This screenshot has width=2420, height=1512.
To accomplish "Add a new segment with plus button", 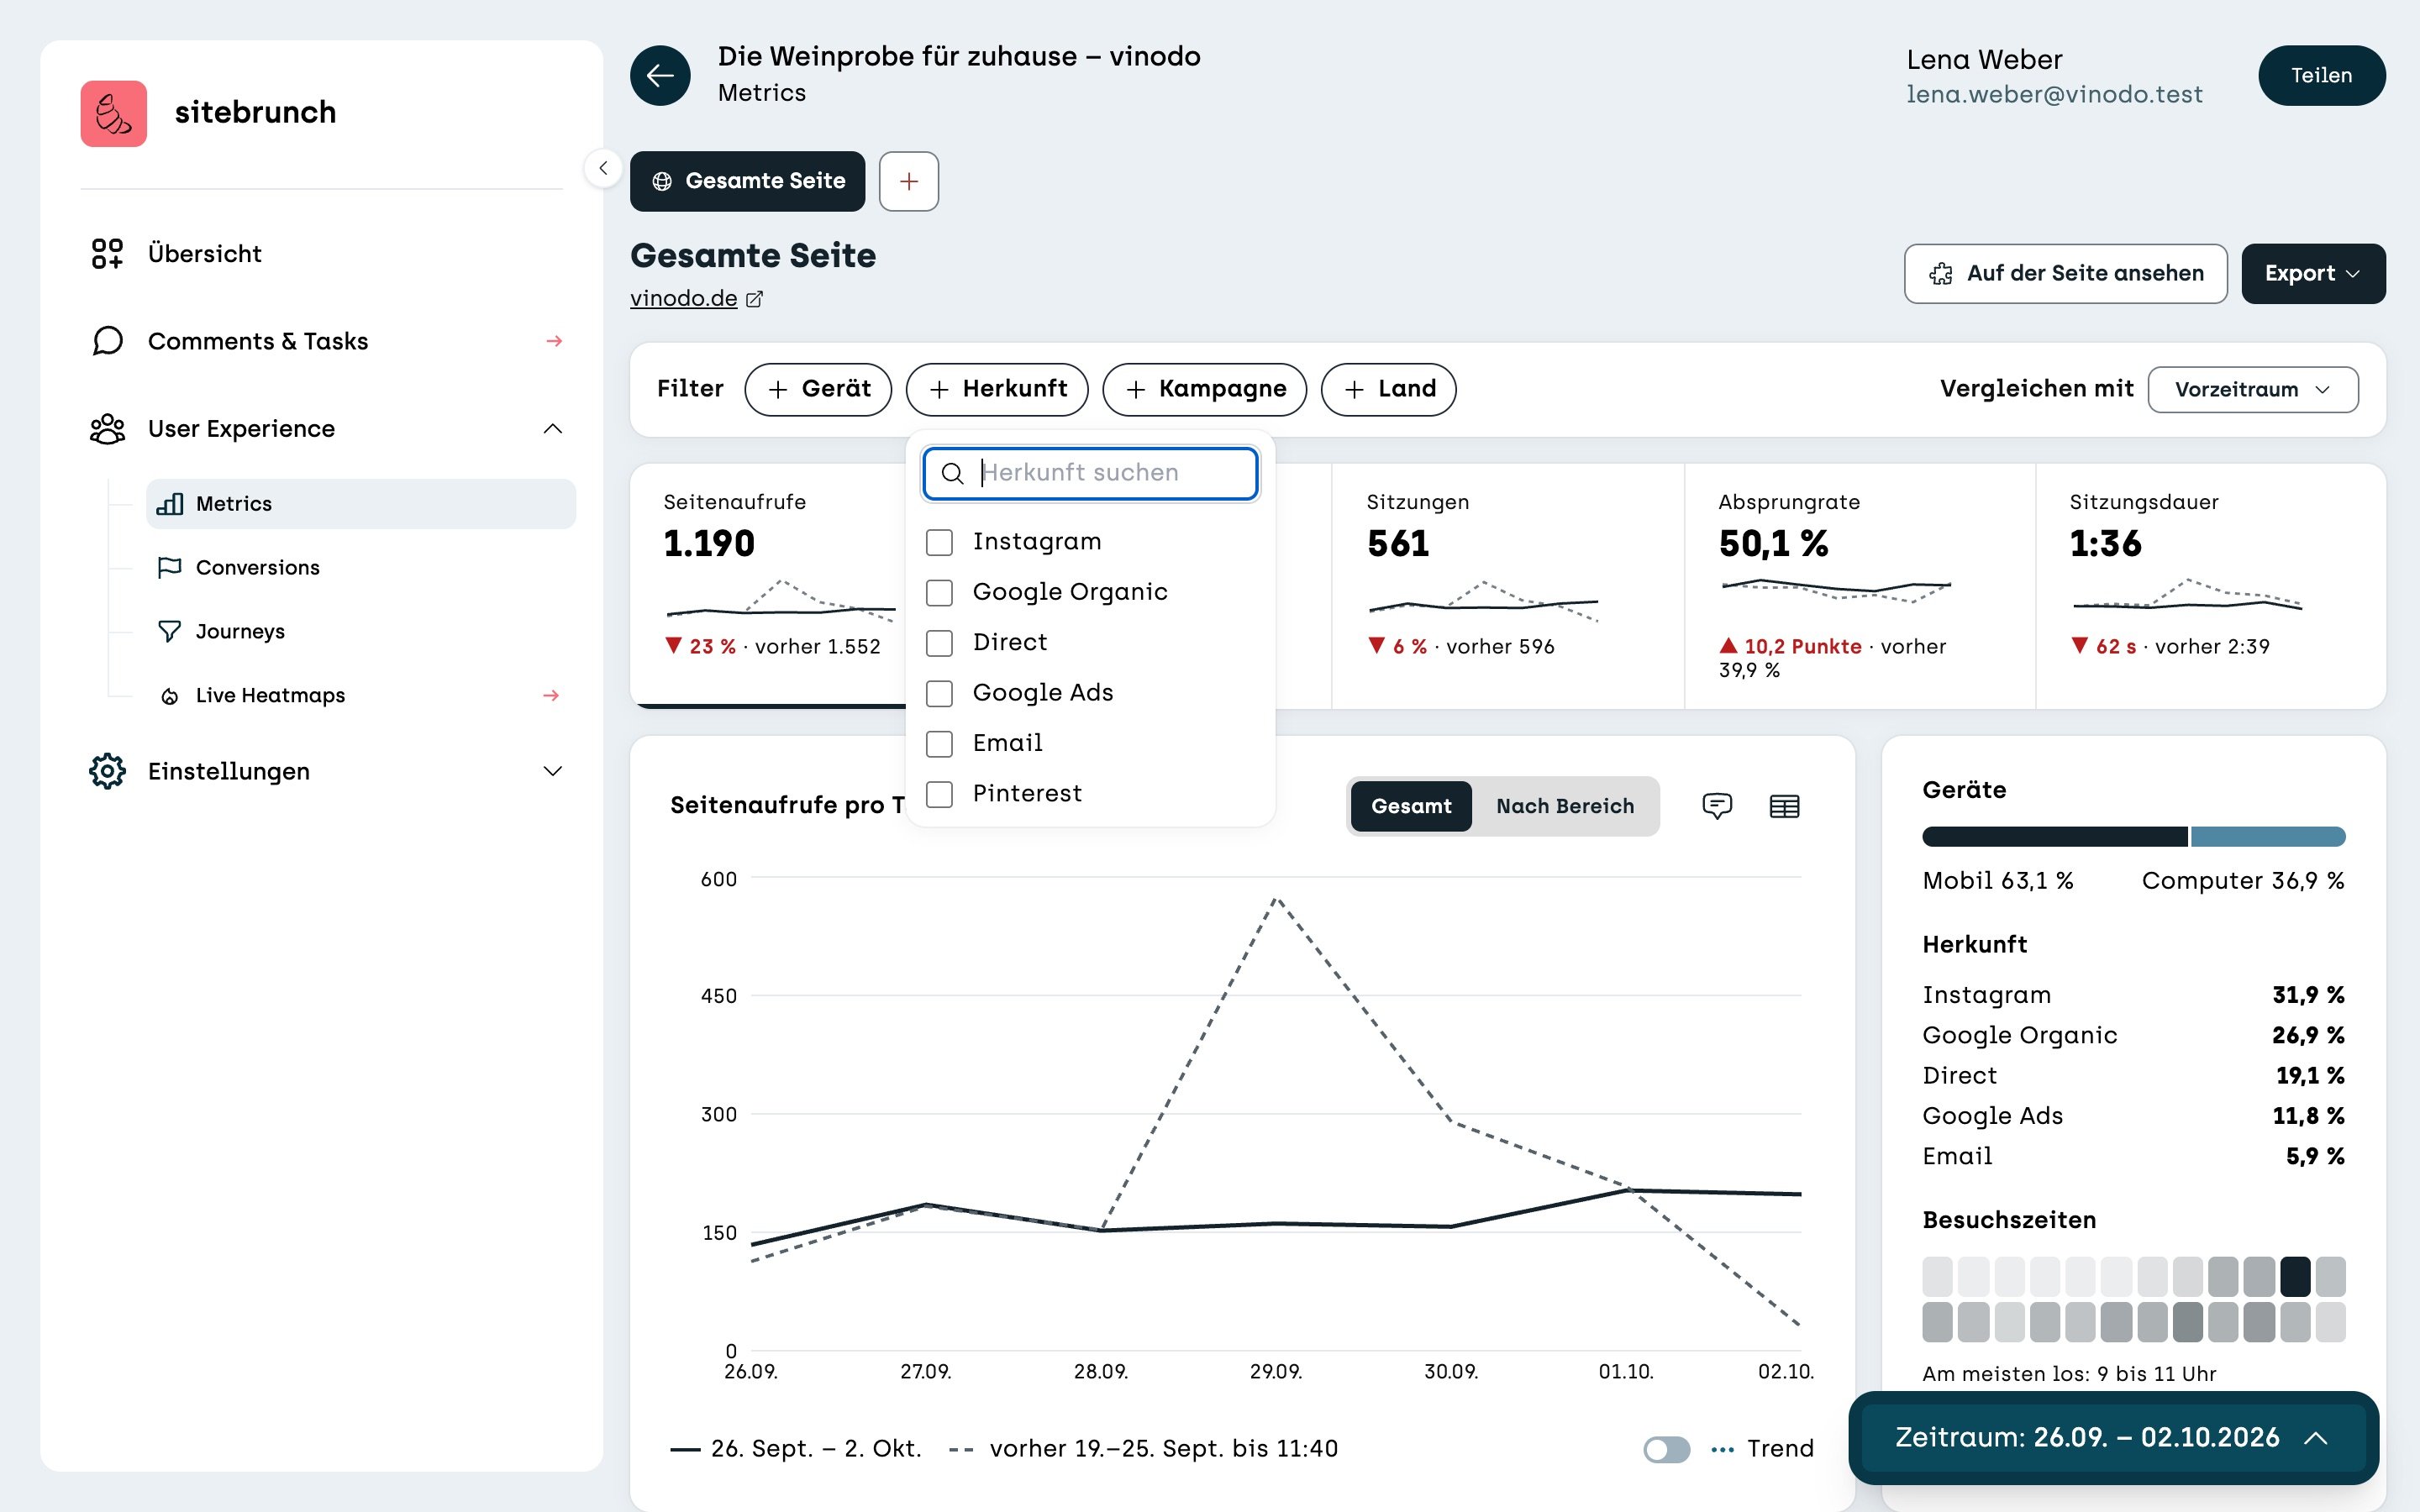I will coord(908,181).
